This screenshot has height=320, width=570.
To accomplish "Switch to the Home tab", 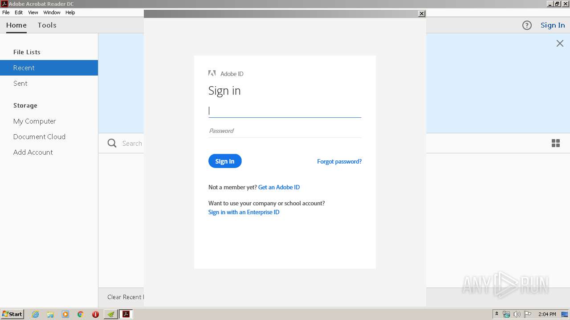I will tap(16, 25).
